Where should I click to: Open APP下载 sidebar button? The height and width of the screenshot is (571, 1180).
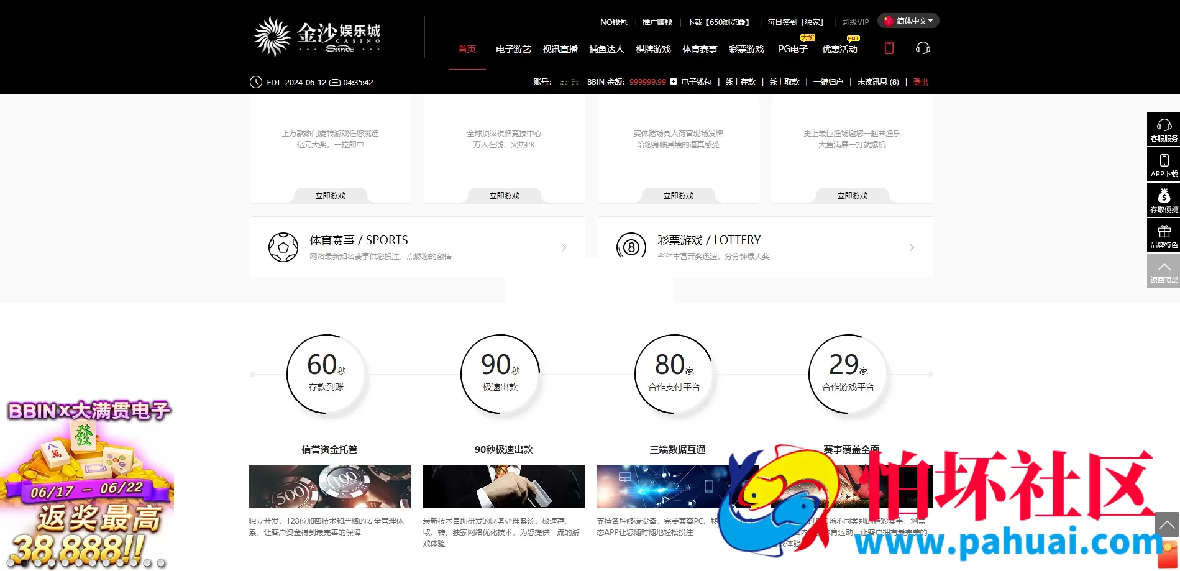coord(1163,165)
